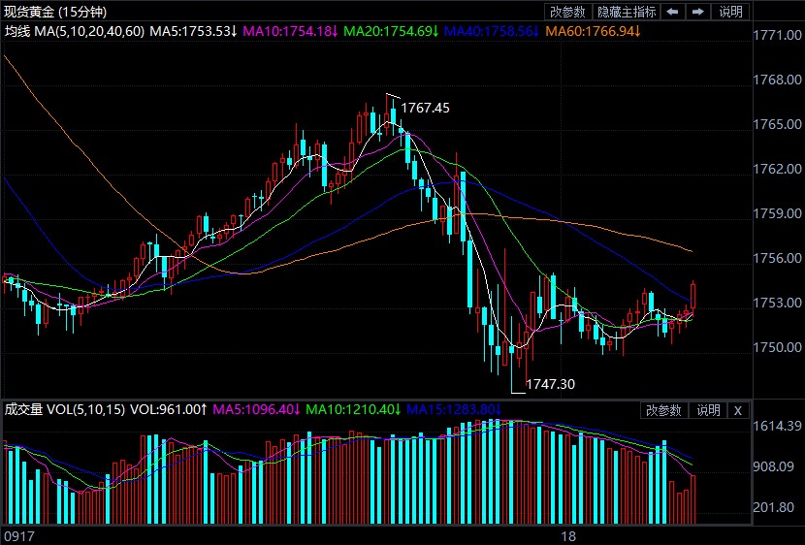Click the 1747.30 low price marker
Viewport: 805px width, 545px height.
pos(550,384)
